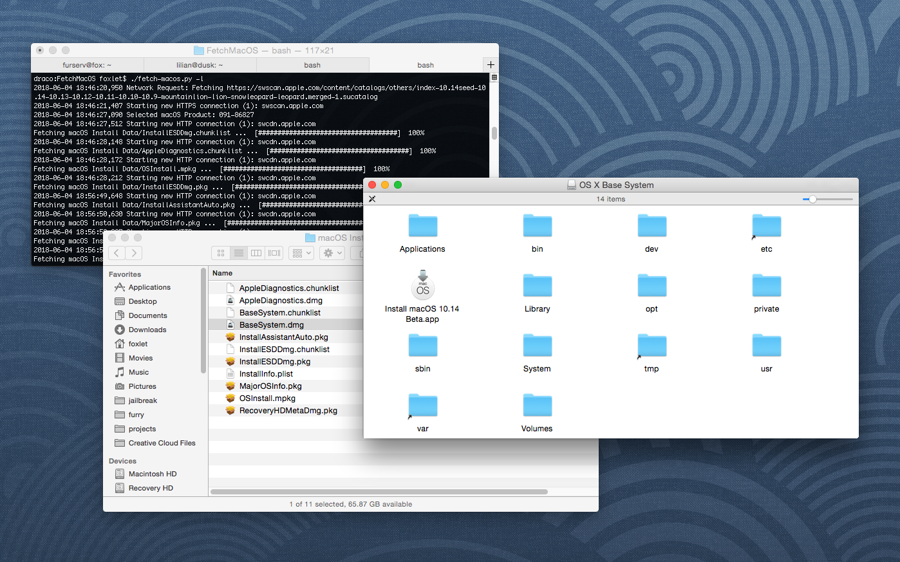Switch Finder to list view
The image size is (900, 562).
[x=238, y=253]
